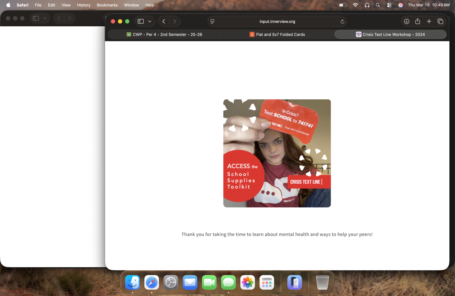Launch FaceTime from the Dock
The image size is (455, 296).
(x=209, y=282)
